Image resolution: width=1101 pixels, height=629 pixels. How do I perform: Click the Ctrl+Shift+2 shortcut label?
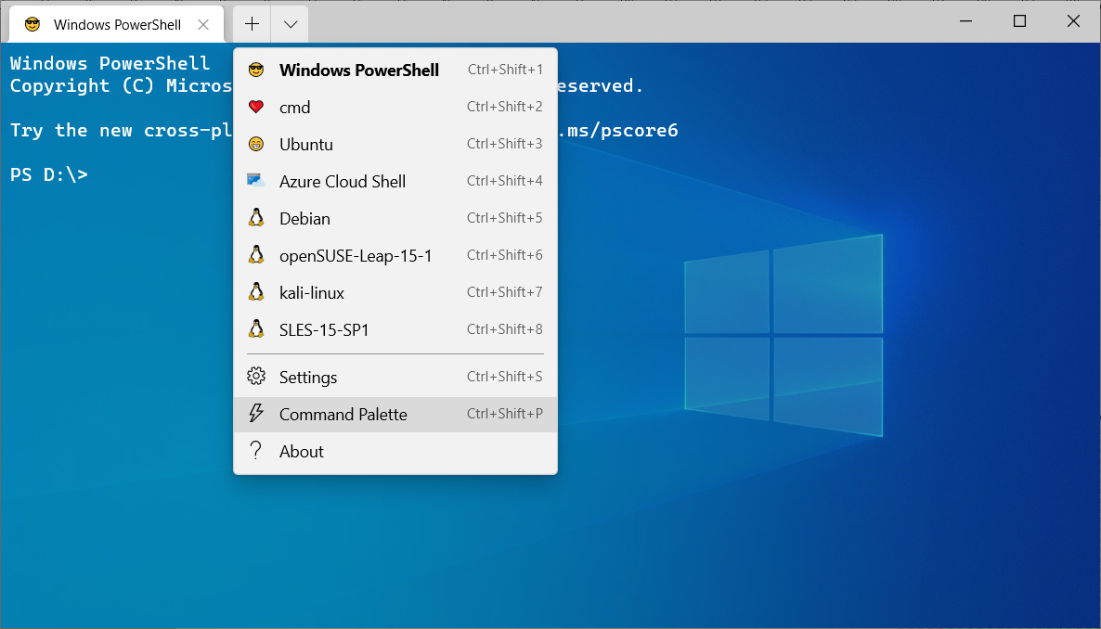(505, 107)
